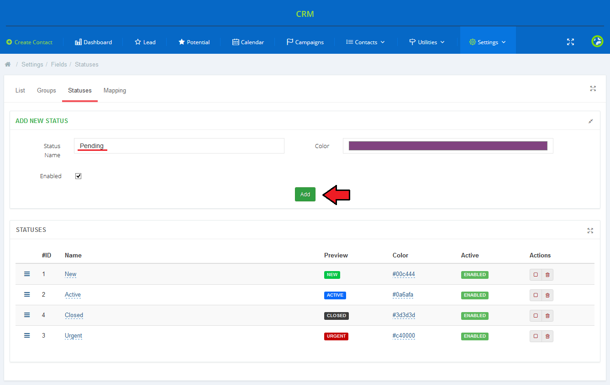This screenshot has height=385, width=610.
Task: Click the square action icon for Active status
Action: [x=536, y=295]
